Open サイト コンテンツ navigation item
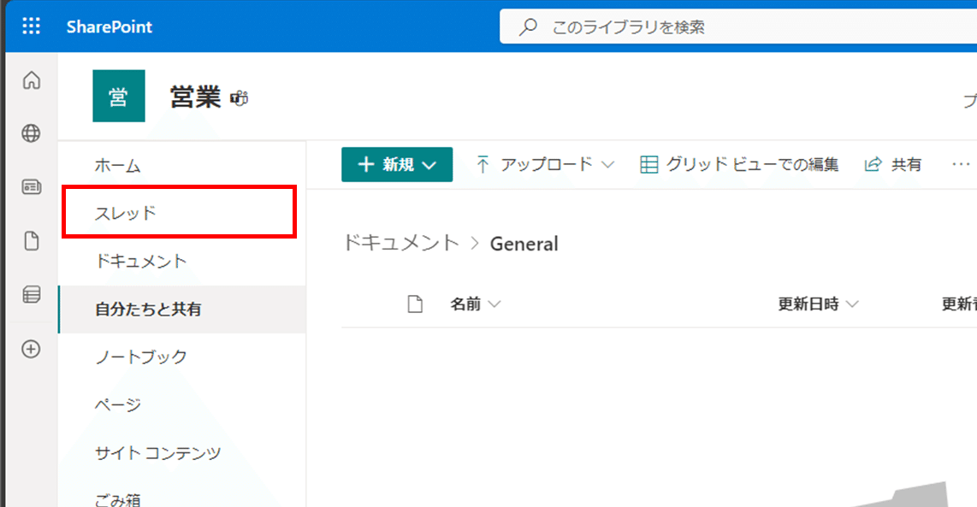Screen dimensions: 977x507 coord(158,452)
